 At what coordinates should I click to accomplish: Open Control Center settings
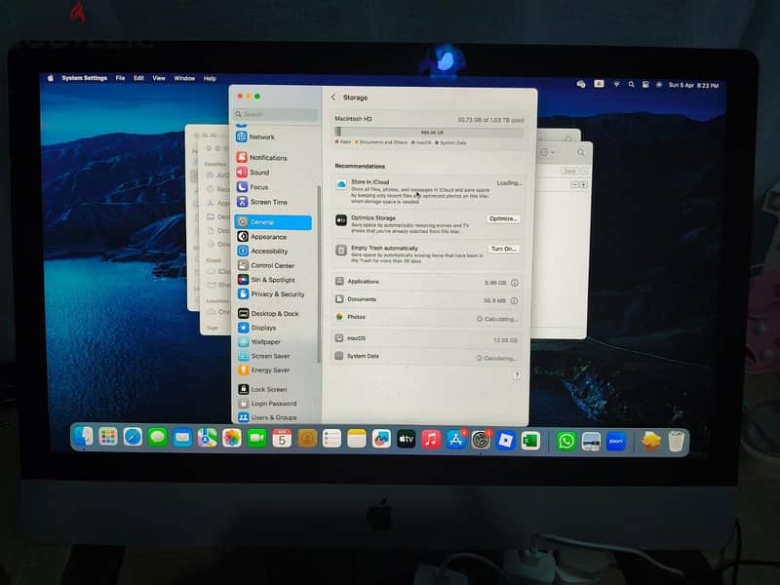[273, 265]
